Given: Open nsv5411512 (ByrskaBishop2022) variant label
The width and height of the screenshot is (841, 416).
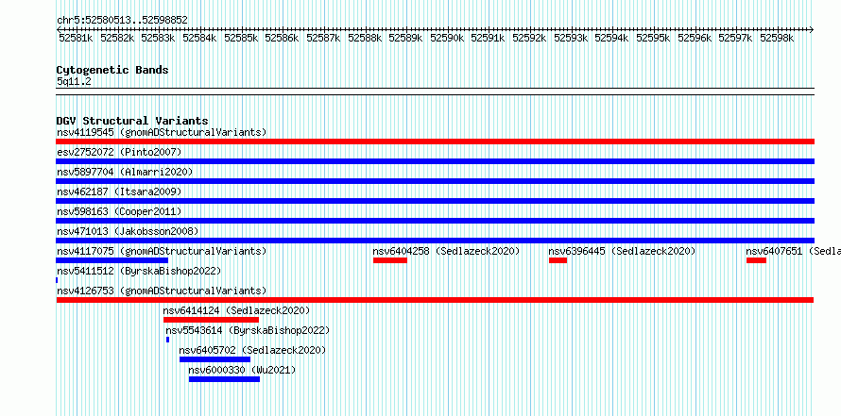Looking at the screenshot, I should tap(139, 271).
